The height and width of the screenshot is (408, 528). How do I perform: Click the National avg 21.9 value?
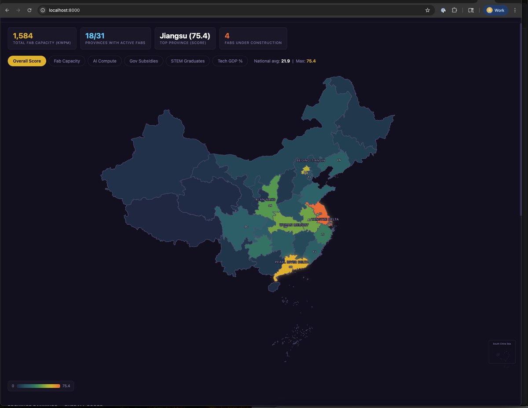click(x=286, y=61)
